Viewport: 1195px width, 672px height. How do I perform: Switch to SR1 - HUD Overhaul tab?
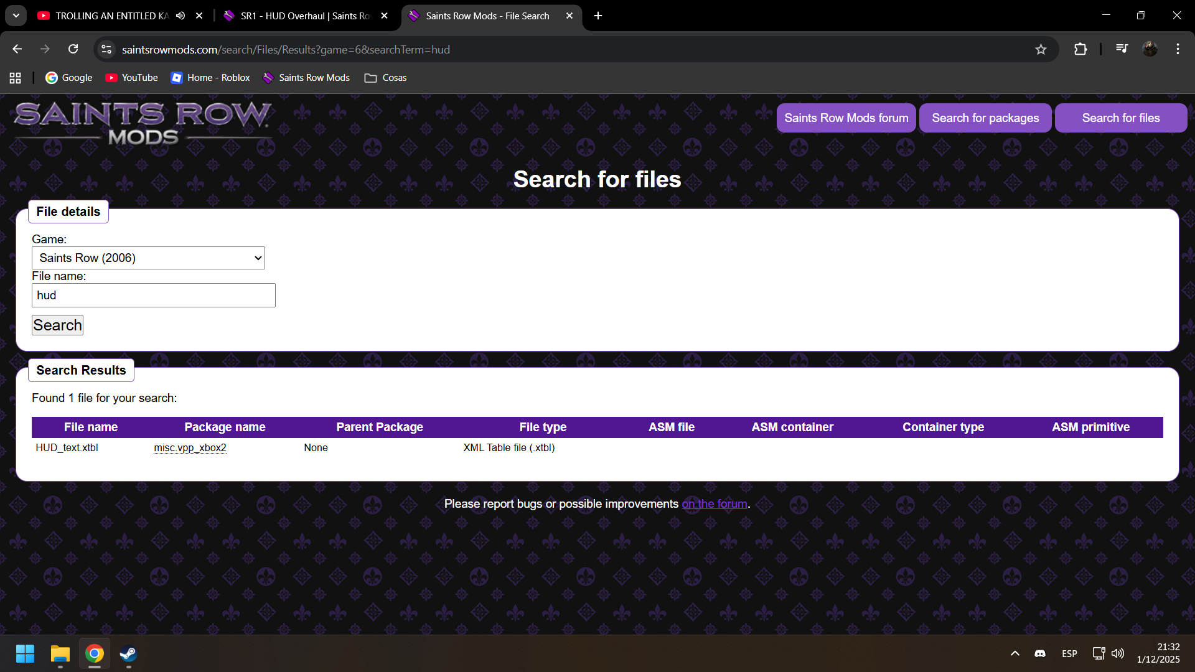pos(305,16)
